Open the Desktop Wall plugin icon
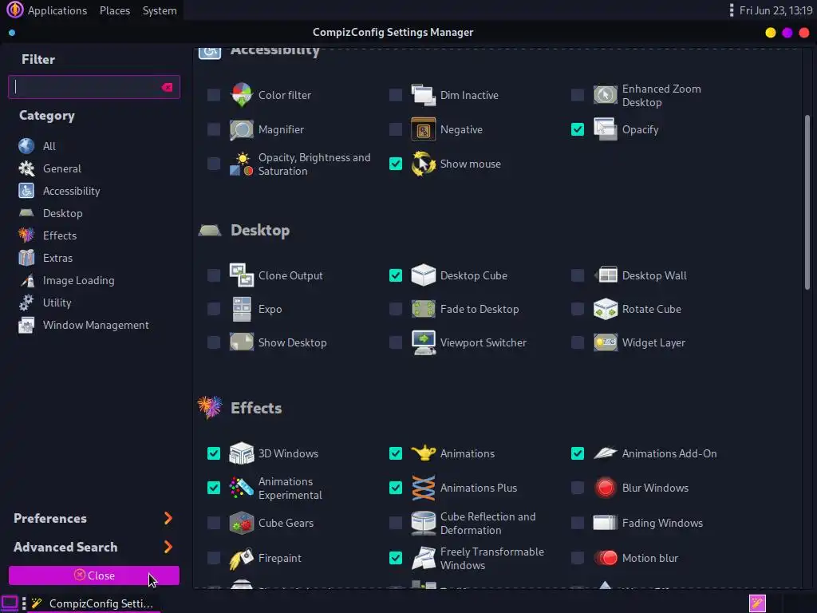This screenshot has height=613, width=817. point(605,275)
